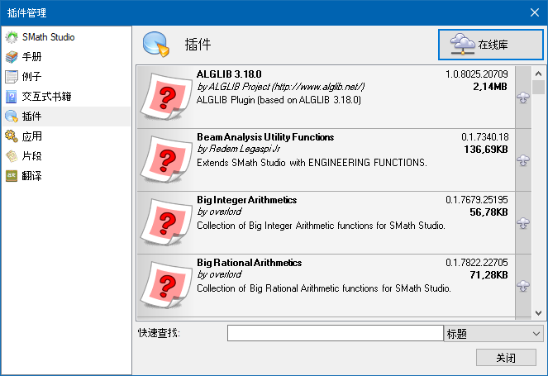Click version text 0.1.7822.22705
The width and height of the screenshot is (548, 376).
pos(477,263)
